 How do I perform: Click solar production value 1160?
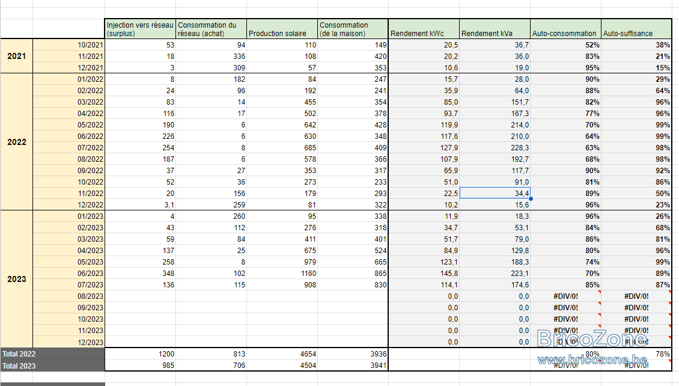pyautogui.click(x=282, y=274)
